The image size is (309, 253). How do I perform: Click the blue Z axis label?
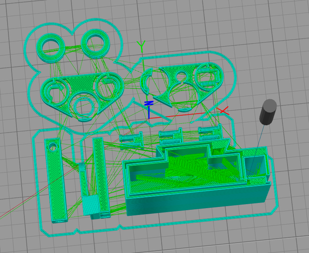[149, 103]
